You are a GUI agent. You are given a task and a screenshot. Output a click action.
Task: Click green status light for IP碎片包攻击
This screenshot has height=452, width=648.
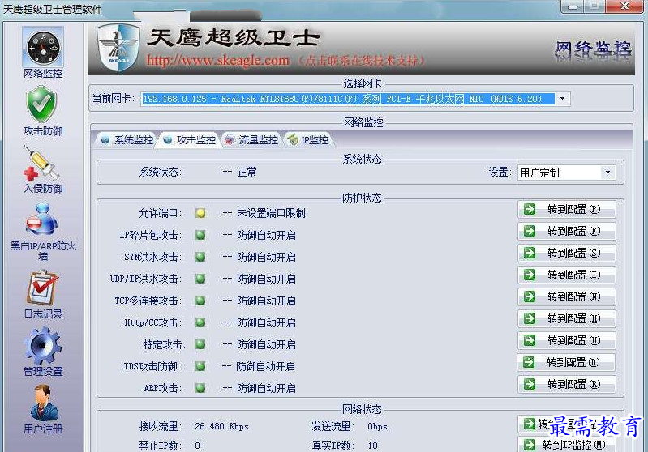(x=201, y=235)
